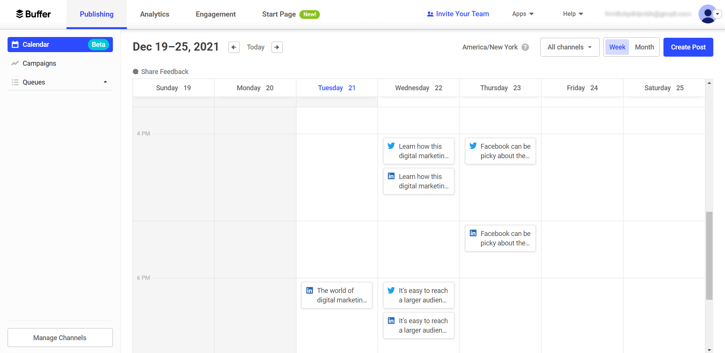Click LinkedIn icon on Thursday 'Facebook can be' post
The width and height of the screenshot is (725, 353).
(473, 233)
